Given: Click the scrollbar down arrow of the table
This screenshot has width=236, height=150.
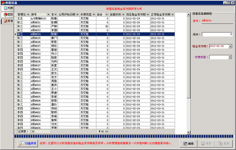Looking at the screenshot, I should pyautogui.click(x=188, y=132).
